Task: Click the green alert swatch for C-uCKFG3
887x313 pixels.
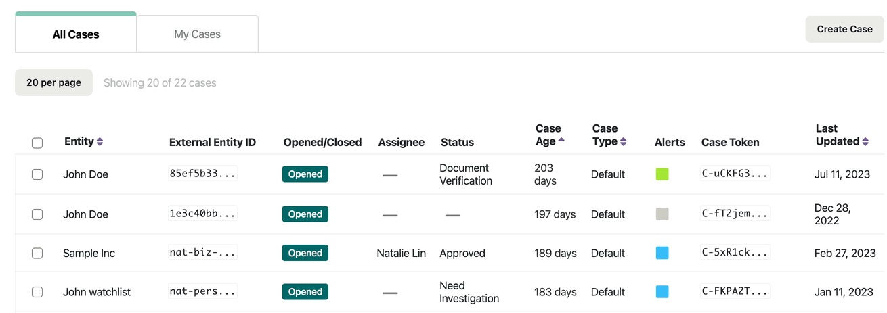Action: point(662,174)
